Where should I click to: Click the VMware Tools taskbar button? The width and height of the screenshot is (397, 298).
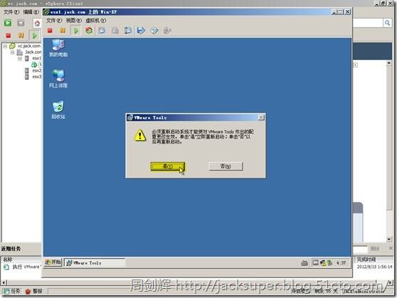coord(95,263)
